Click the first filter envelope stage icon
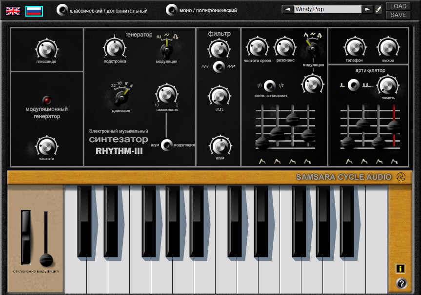The height and width of the screenshot is (295, 421). (x=262, y=161)
